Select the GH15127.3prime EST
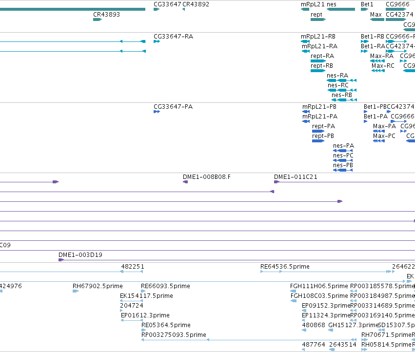This screenshot has width=415, height=352. pos(331,330)
